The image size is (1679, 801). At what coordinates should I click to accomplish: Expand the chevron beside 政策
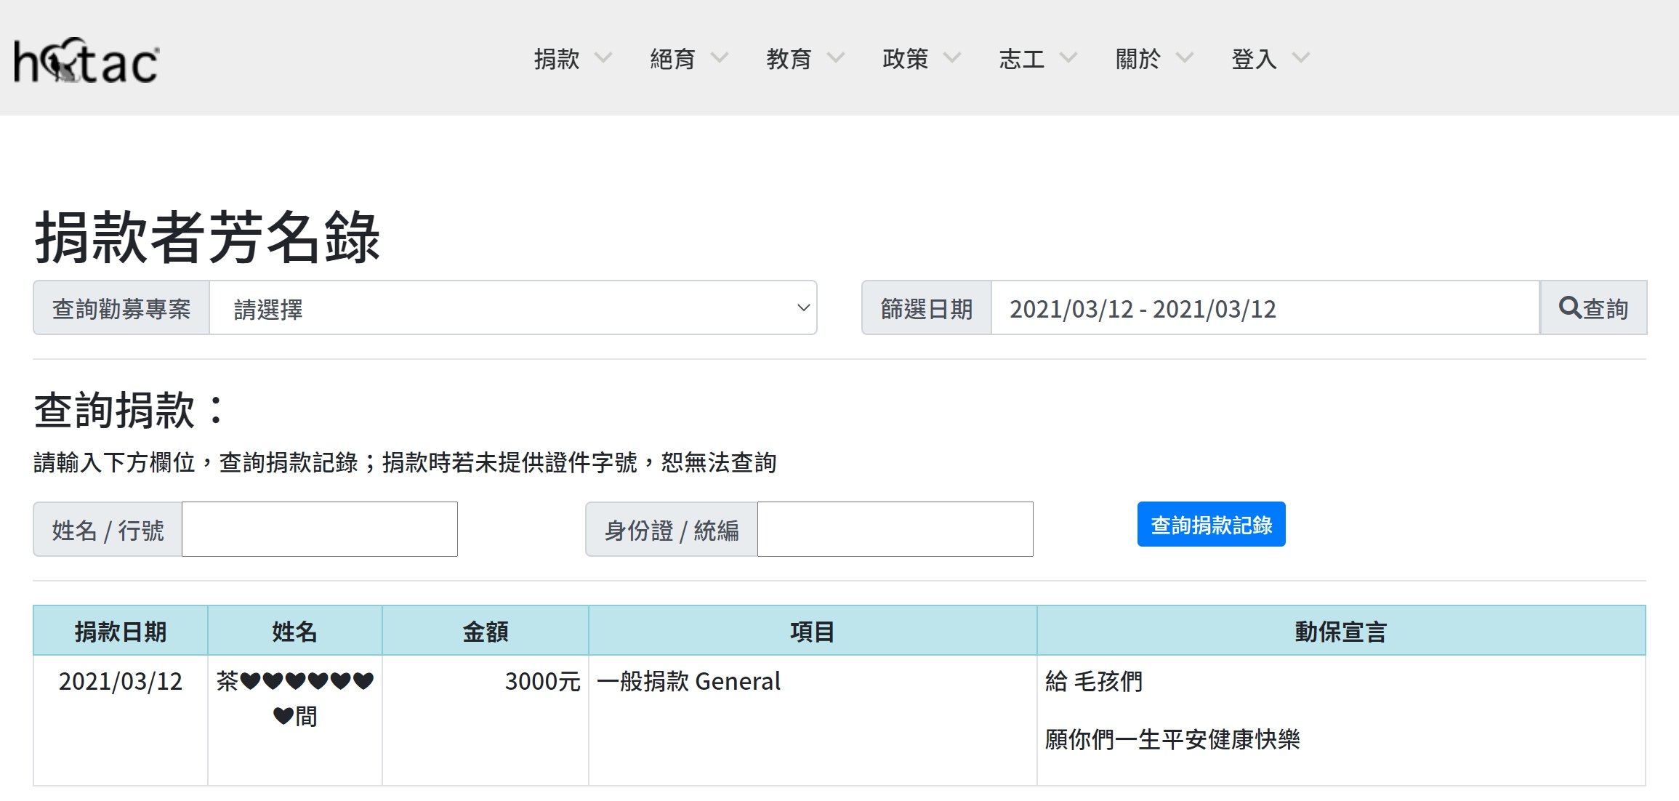tap(952, 57)
